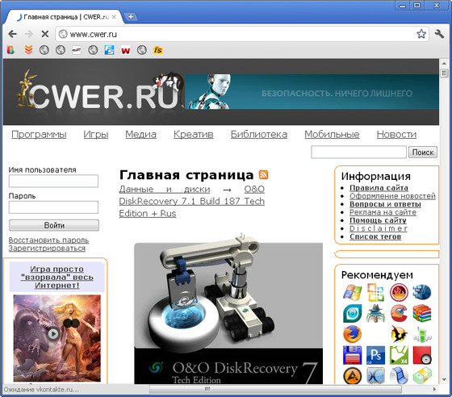The image size is (452, 397).
Task: Open the blue floppy disk icon
Action: click(x=352, y=355)
